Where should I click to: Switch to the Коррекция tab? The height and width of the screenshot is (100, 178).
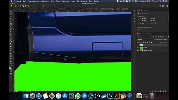point(146,10)
